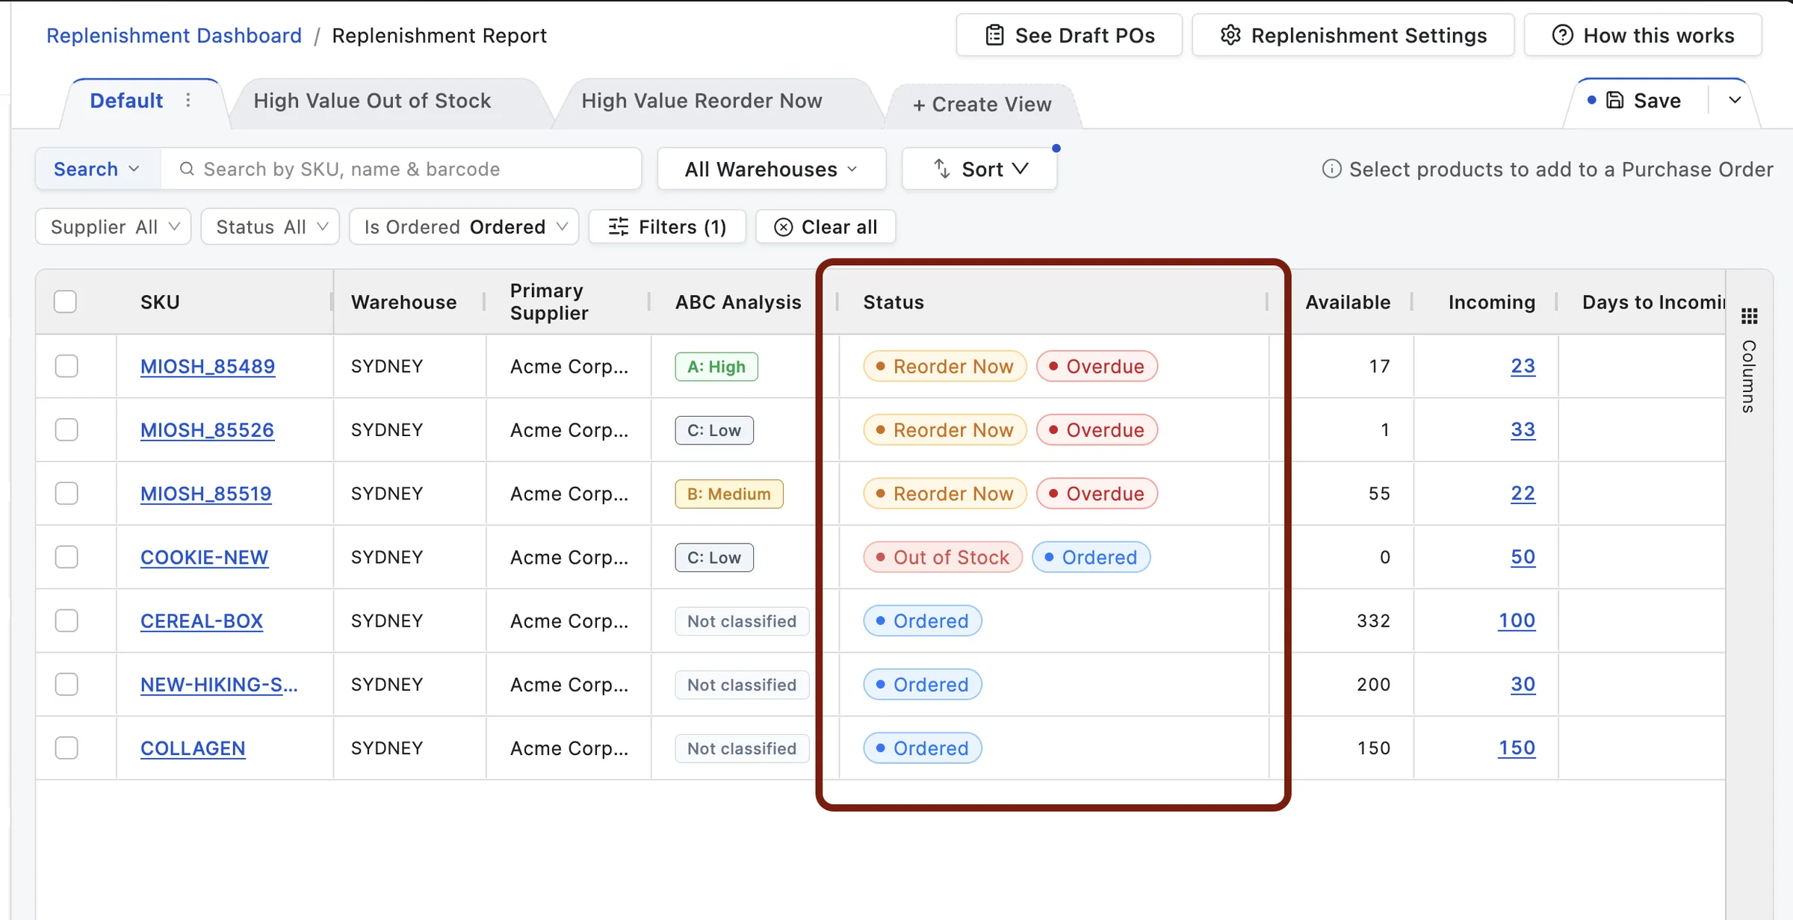Click the Status column header
The height and width of the screenshot is (920, 1793).
[x=894, y=302]
